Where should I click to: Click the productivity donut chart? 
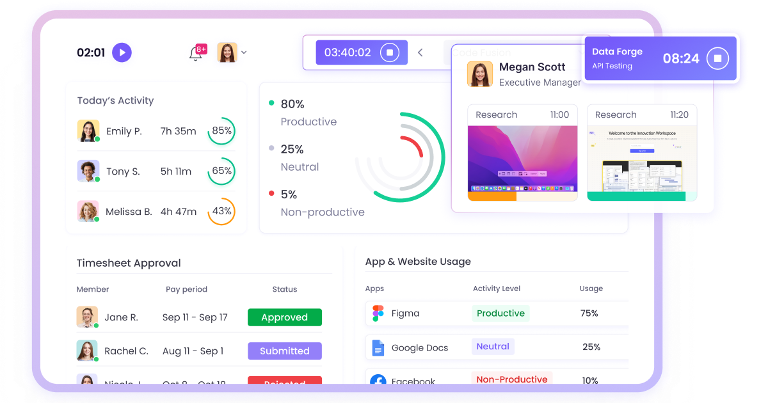pyautogui.click(x=401, y=157)
